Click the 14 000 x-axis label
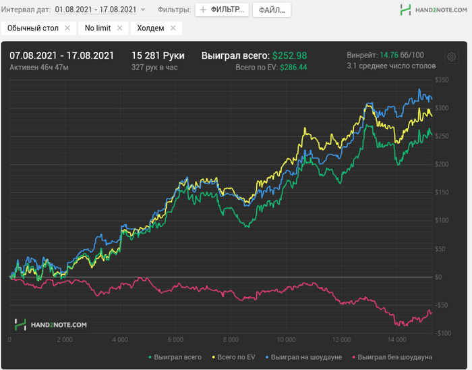The height and width of the screenshot is (370, 472). 397,340
